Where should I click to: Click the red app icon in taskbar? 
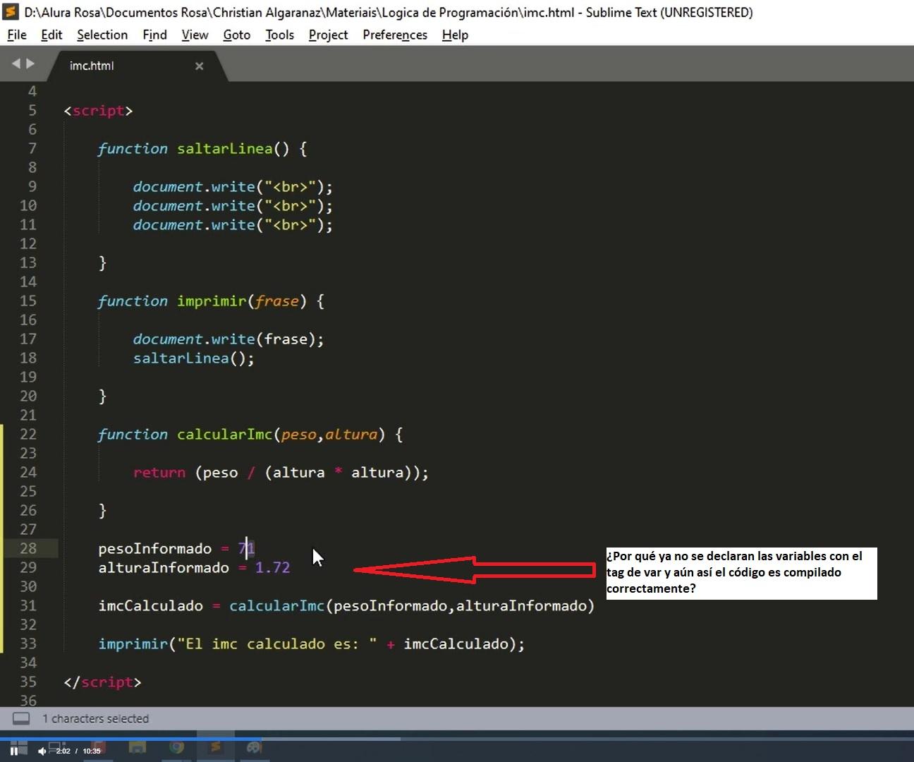[99, 747]
